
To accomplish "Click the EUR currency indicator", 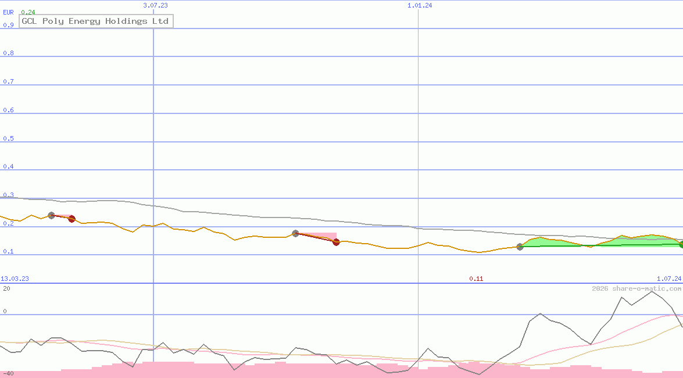I will point(8,12).
